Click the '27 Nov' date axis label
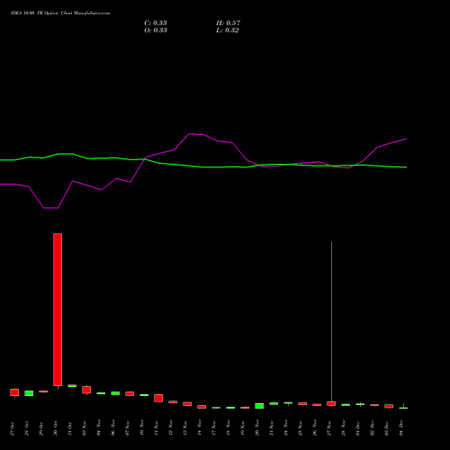The height and width of the screenshot is (450, 450). [x=328, y=427]
